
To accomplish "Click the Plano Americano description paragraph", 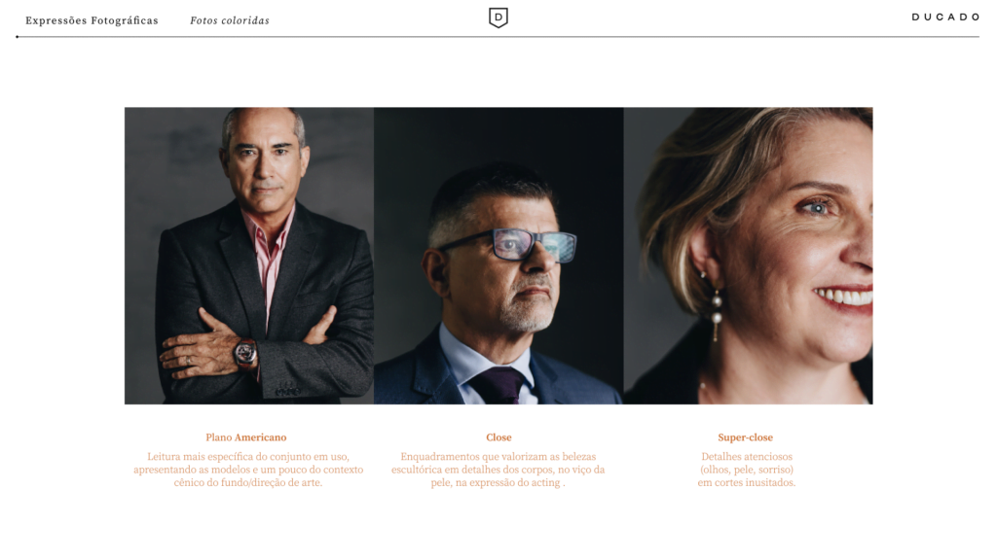I will click(x=248, y=470).
